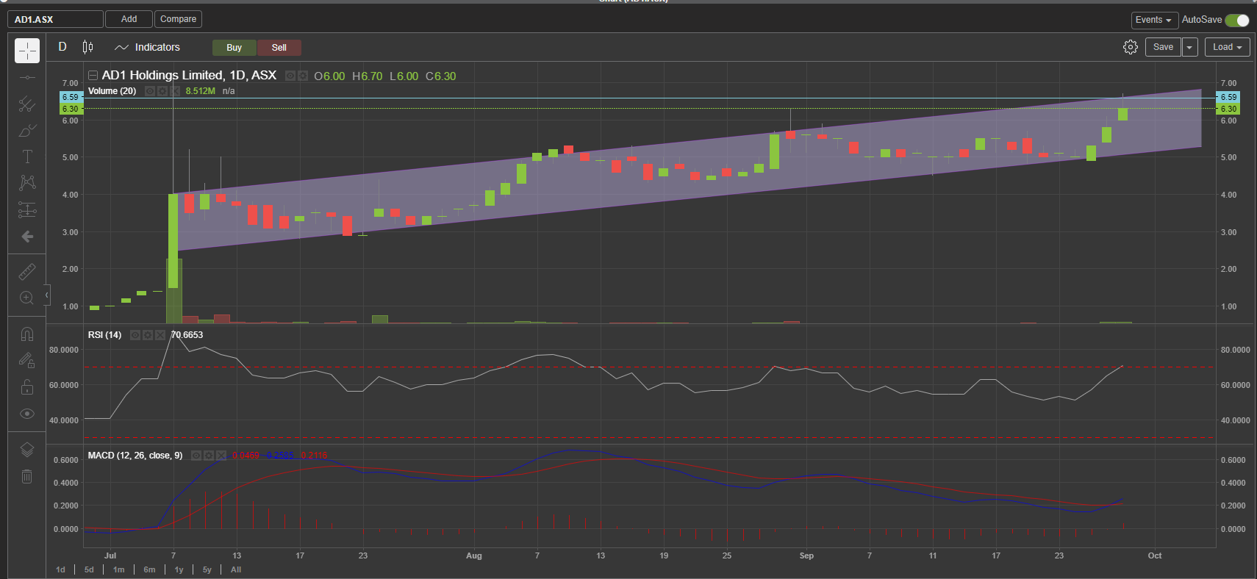Screen dimensions: 1257x579
Task: Choose the horizontal line drawing tool
Action: coord(27,77)
